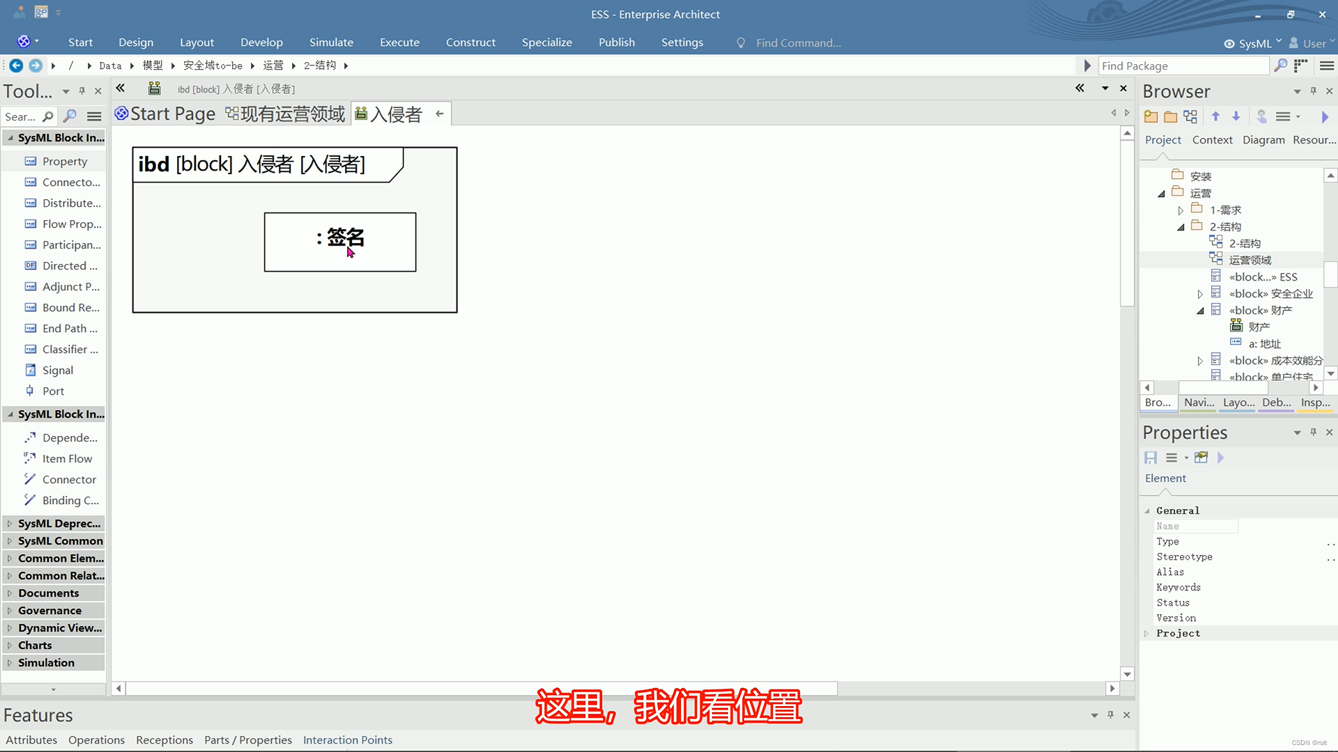Collapse the General properties section
The height and width of the screenshot is (752, 1338).
1147,511
